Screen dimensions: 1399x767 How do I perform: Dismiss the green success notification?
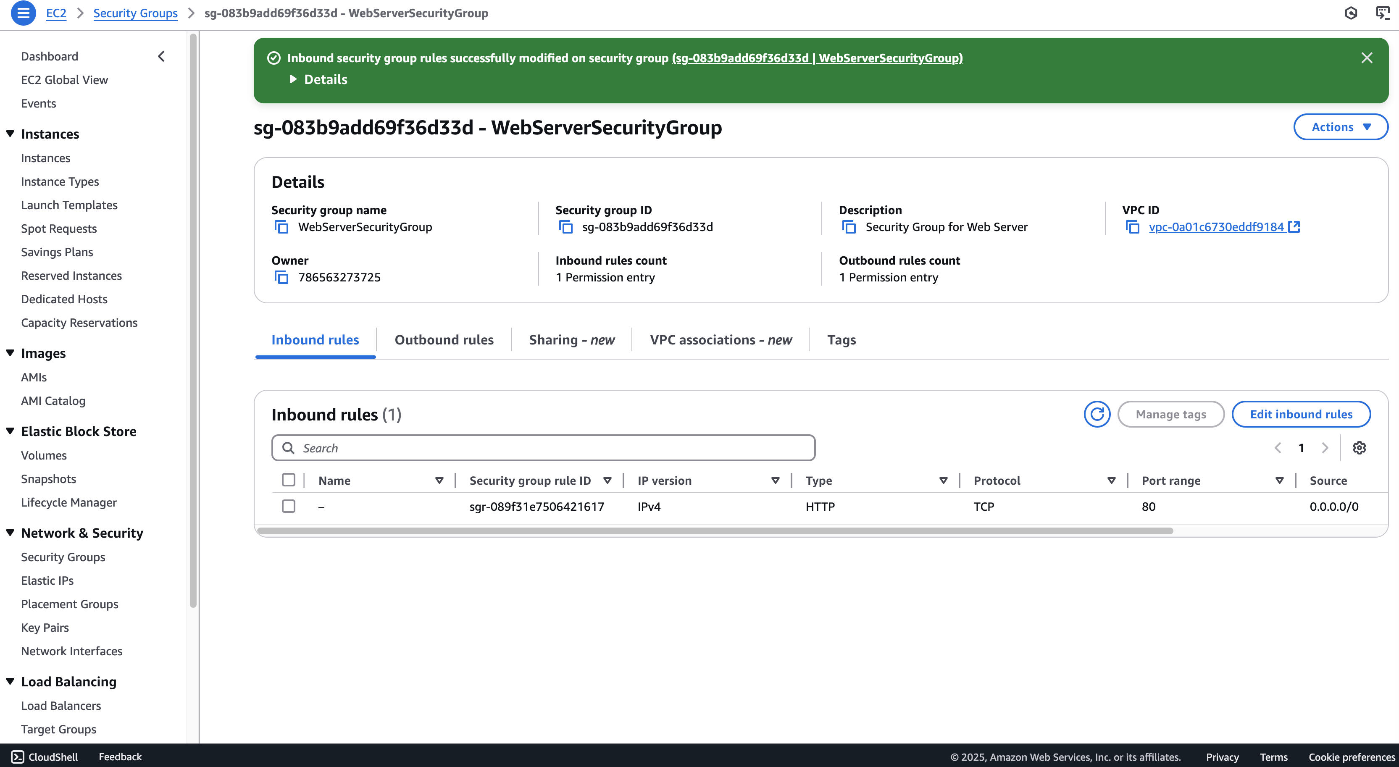1367,58
